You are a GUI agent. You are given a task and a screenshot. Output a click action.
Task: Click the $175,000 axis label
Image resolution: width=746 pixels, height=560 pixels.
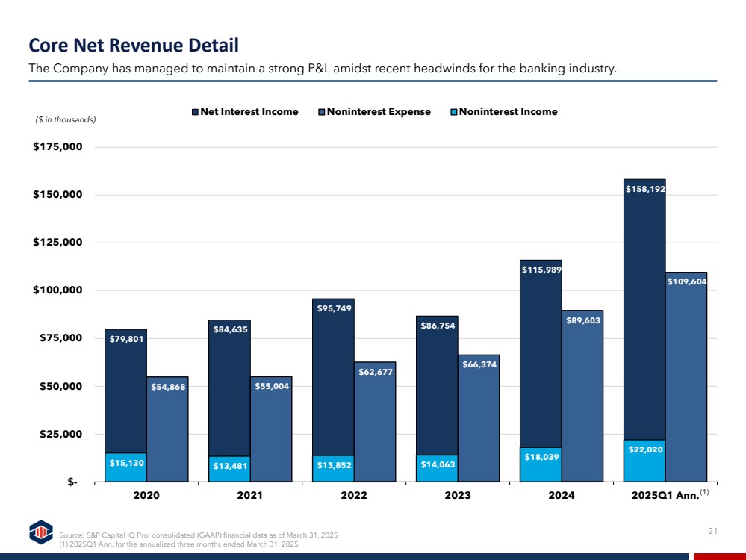[57, 146]
